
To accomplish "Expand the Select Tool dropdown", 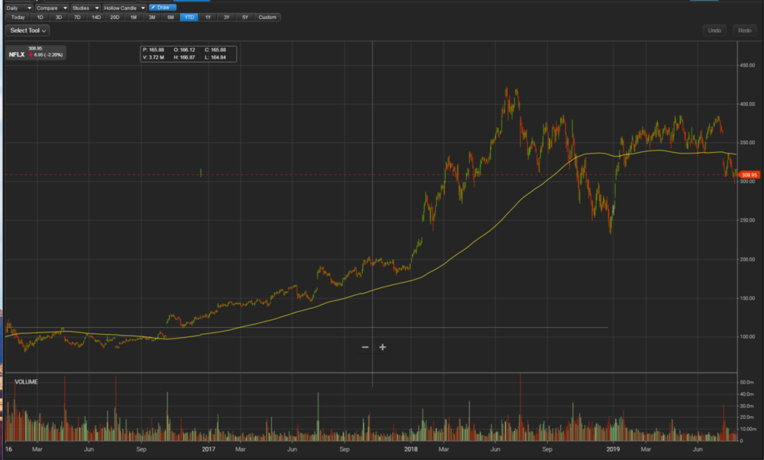I will (x=27, y=31).
